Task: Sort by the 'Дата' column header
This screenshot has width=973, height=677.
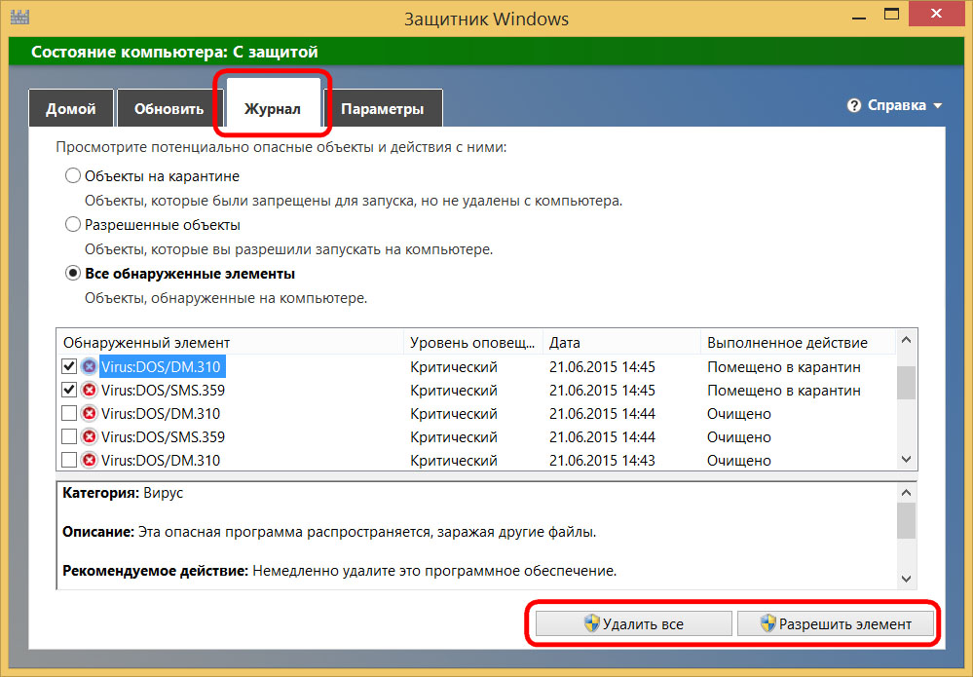Action: pyautogui.click(x=621, y=343)
